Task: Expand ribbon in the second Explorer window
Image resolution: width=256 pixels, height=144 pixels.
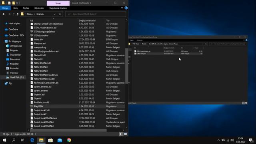Action: 244,40
